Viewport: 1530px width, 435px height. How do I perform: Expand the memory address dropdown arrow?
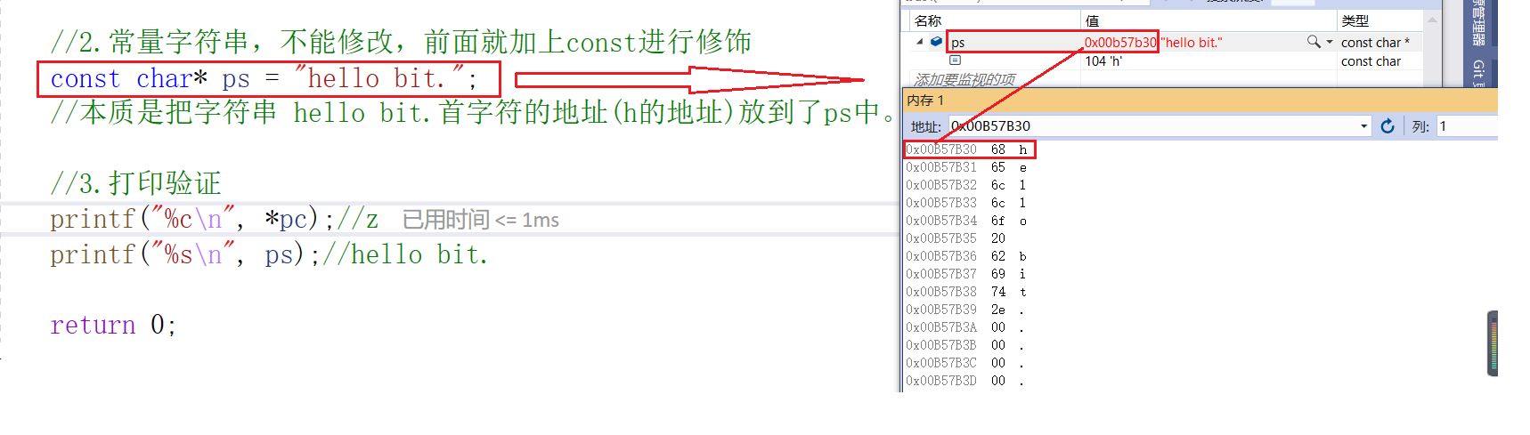pos(1363,126)
